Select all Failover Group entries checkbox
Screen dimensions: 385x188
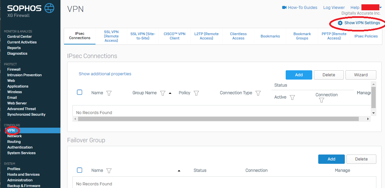pos(79,170)
